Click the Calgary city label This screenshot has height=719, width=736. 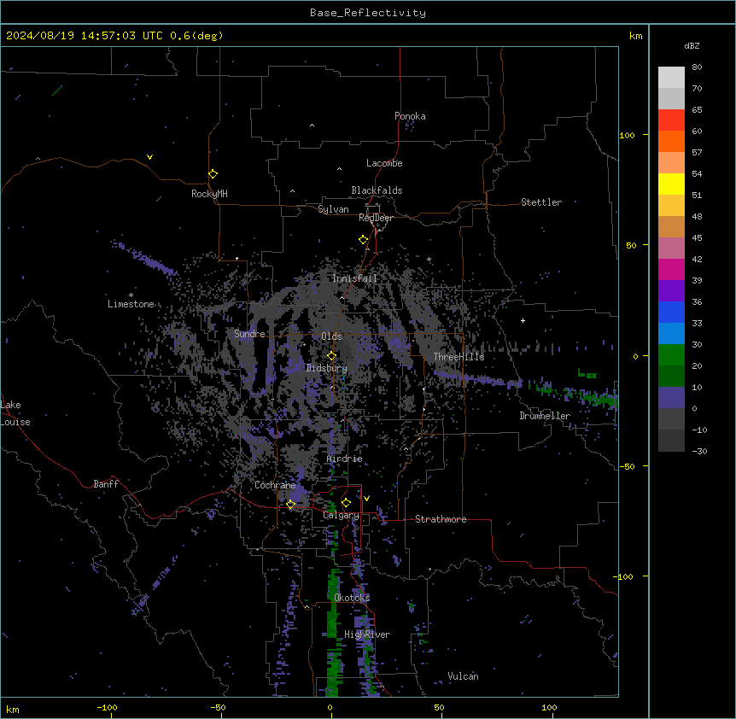pos(341,515)
